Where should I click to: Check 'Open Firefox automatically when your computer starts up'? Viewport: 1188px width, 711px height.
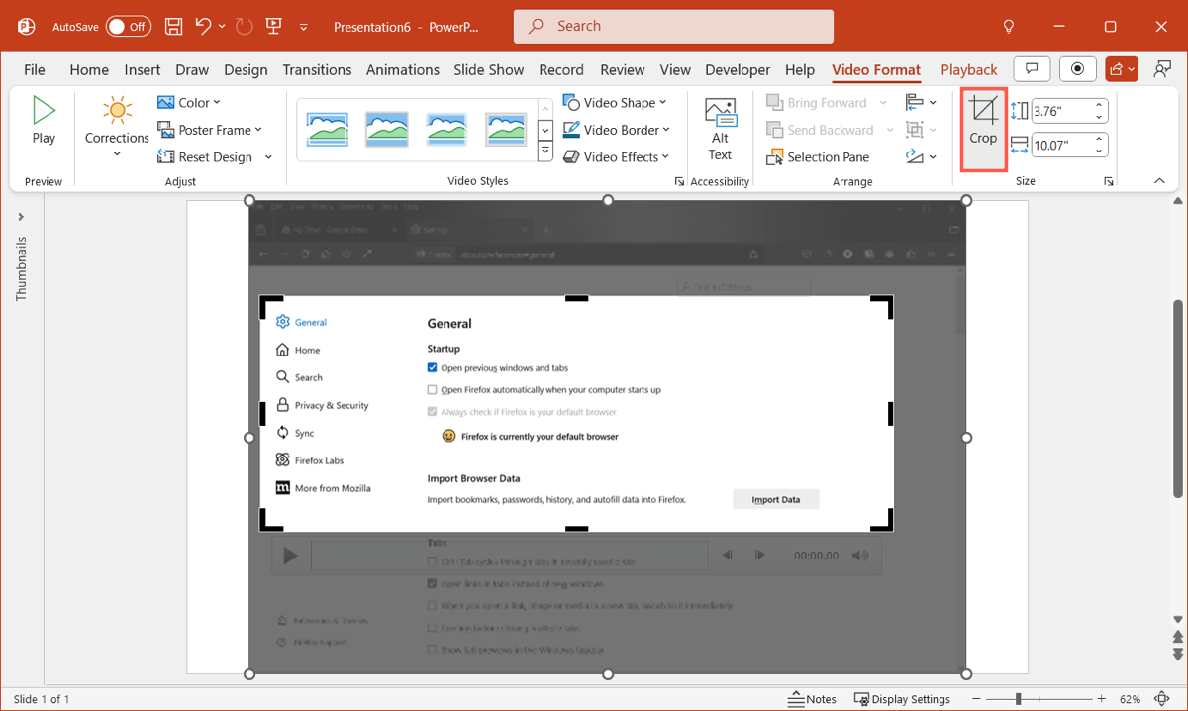tap(432, 390)
